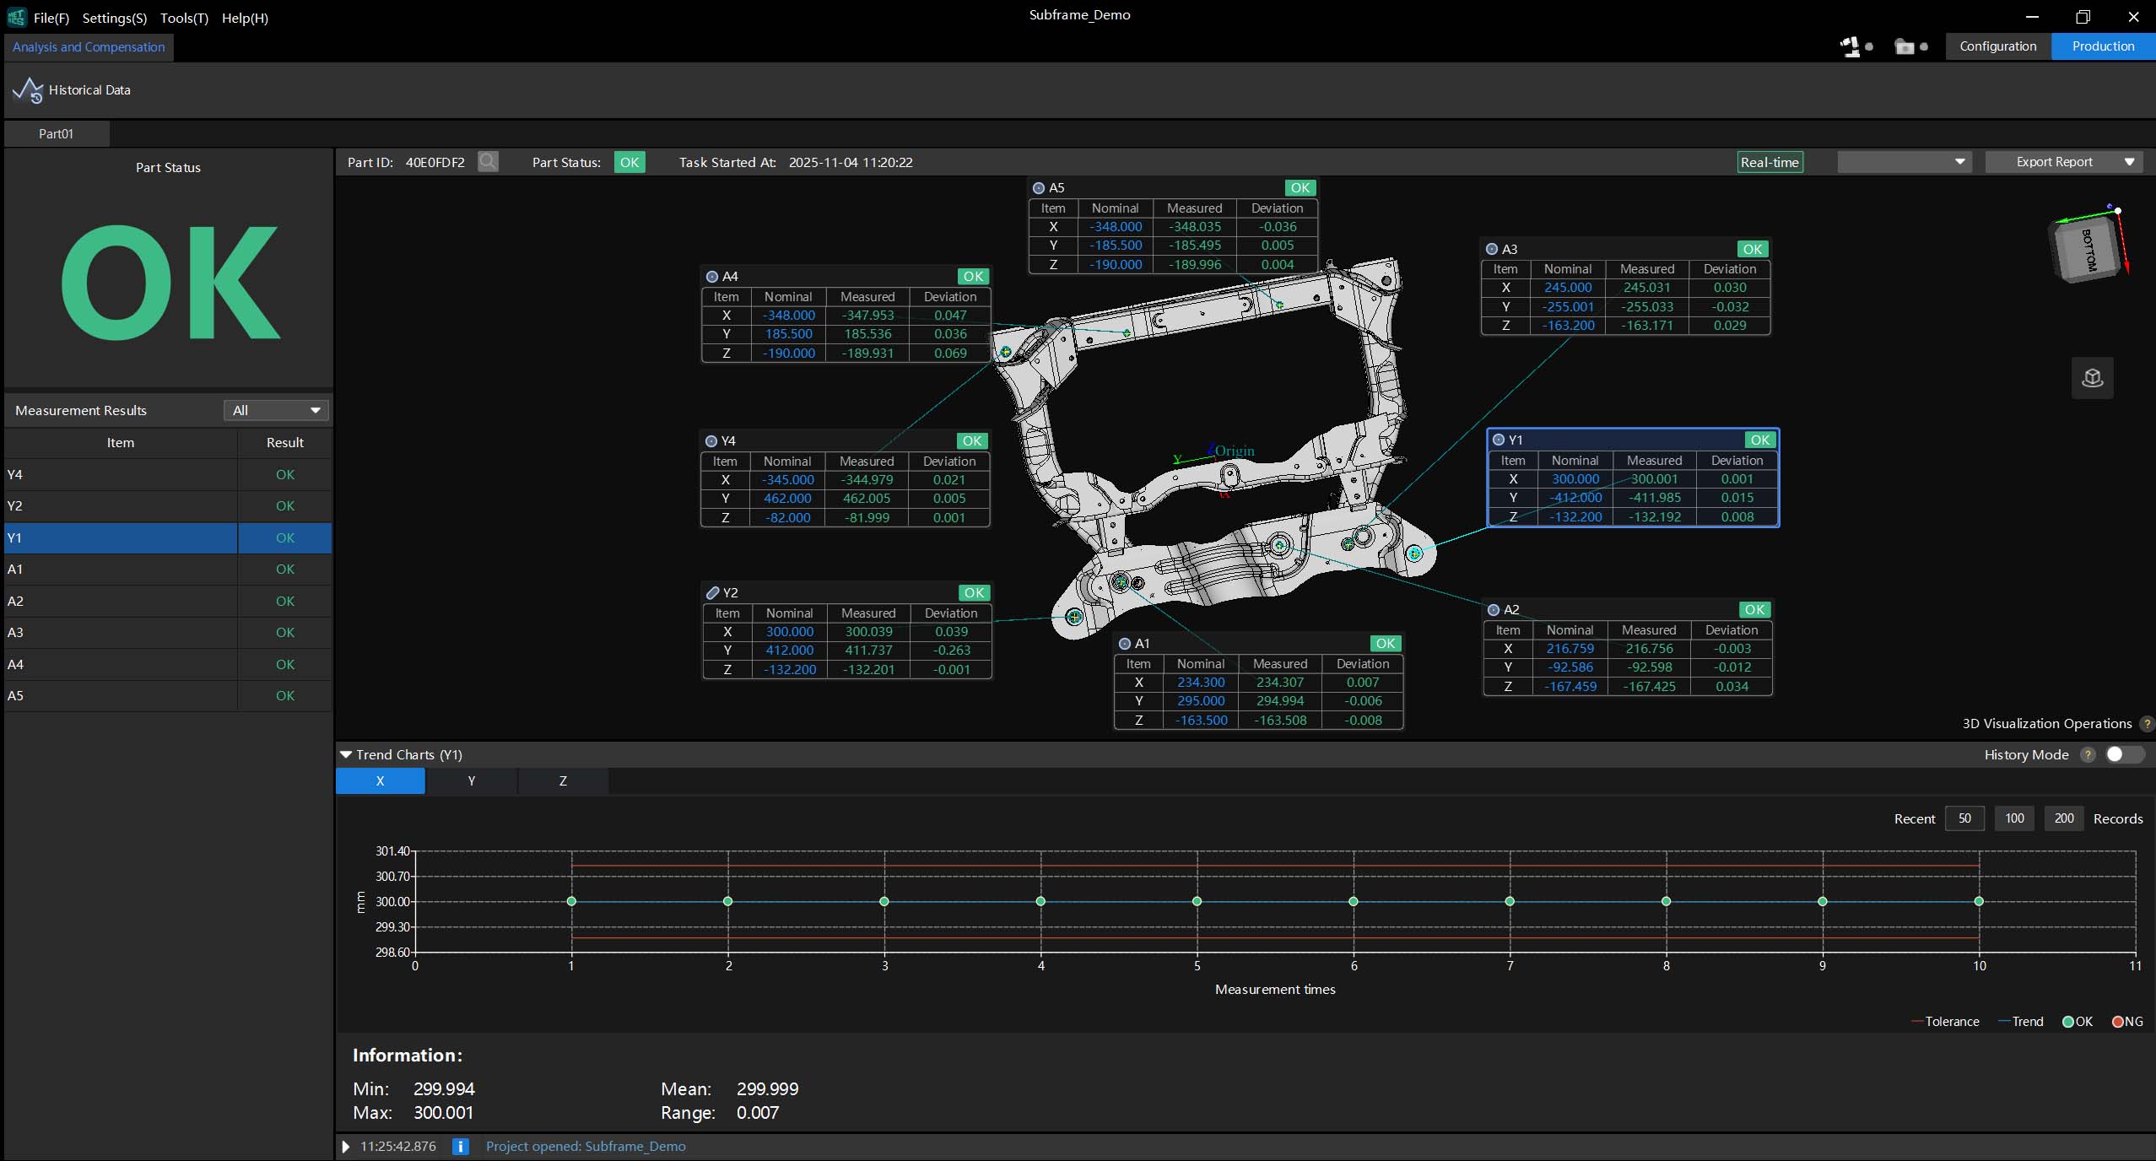Show recent 200 records in trend chart
The width and height of the screenshot is (2156, 1161).
2064,818
